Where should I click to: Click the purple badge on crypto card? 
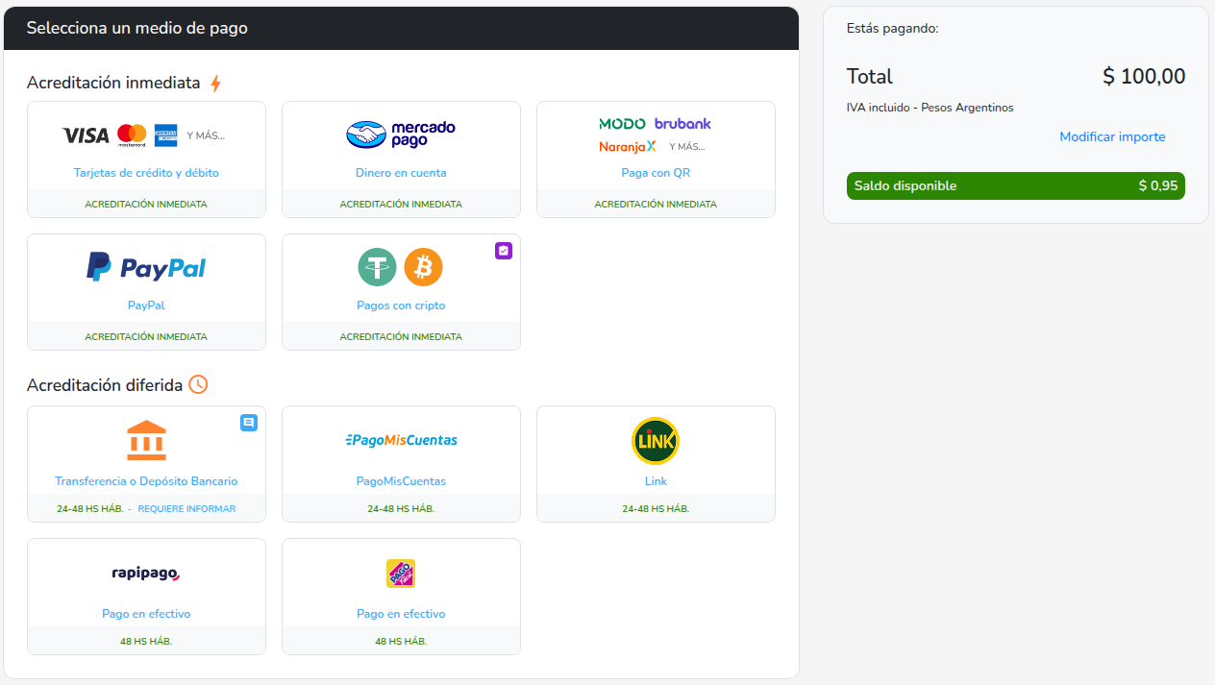click(x=504, y=251)
